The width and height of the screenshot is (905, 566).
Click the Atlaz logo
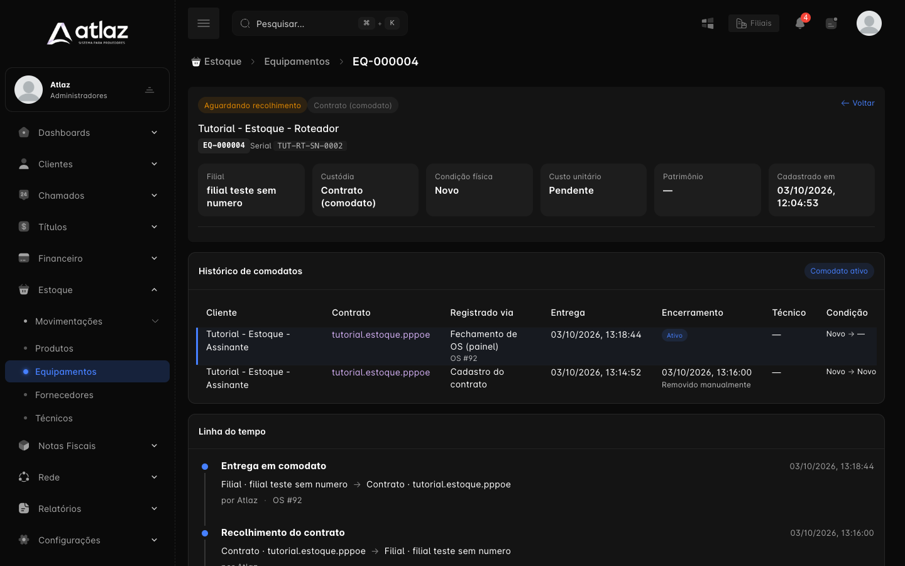[87, 33]
